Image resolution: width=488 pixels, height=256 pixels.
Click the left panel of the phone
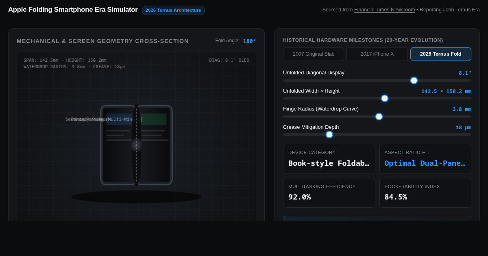pyautogui.click(x=118, y=145)
